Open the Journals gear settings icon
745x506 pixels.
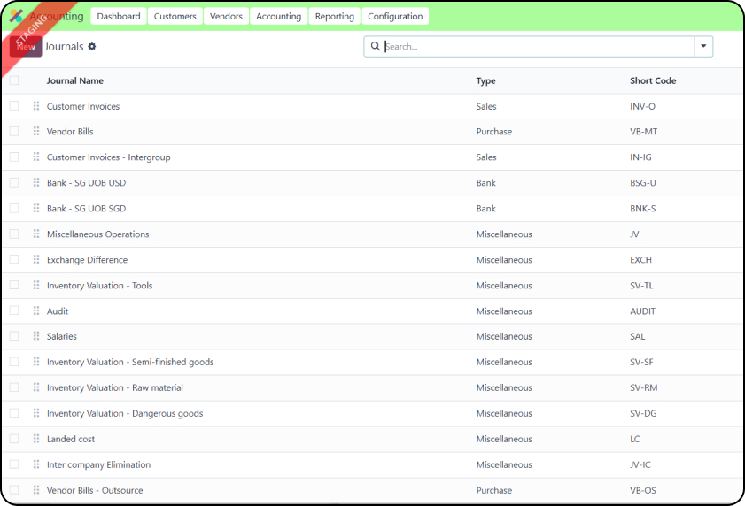coord(92,47)
